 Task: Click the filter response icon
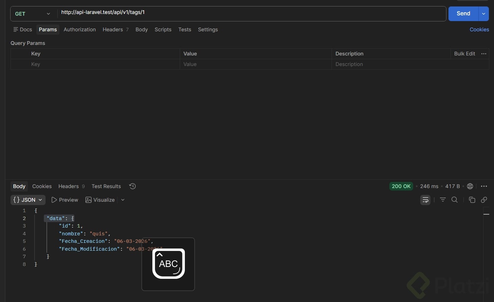click(x=443, y=200)
